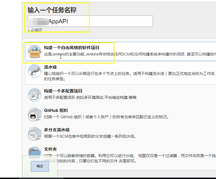The height and width of the screenshot is (179, 216).
Task: Click the task name input field
Action: coord(90,21)
